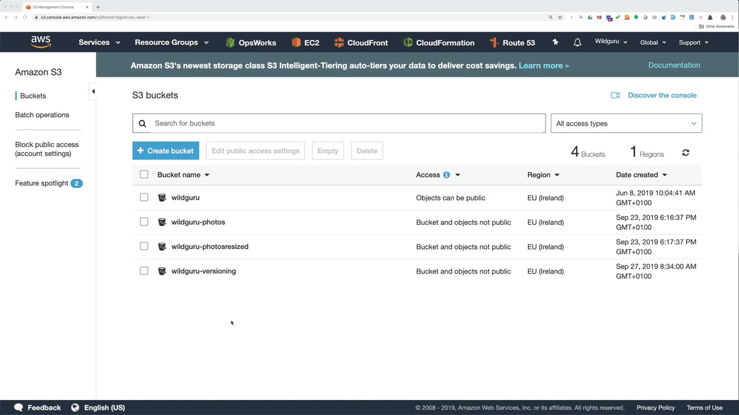This screenshot has width=739, height=415.
Task: Click the Empty button
Action: click(x=328, y=151)
